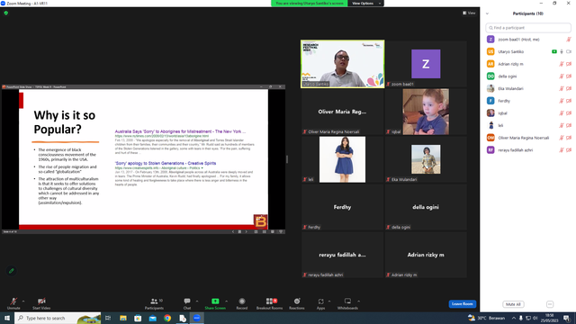Open Windows Start menu
The width and height of the screenshot is (576, 324).
click(7, 318)
